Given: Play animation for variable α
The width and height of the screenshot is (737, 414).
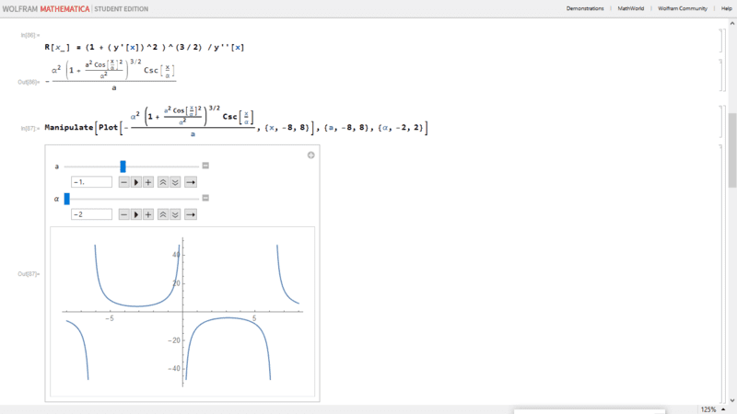Looking at the screenshot, I should coord(136,214).
